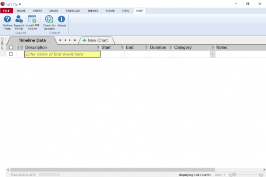Image resolution: width=266 pixels, height=177 pixels.
Task: Click Check for Updates
Action: (49, 23)
